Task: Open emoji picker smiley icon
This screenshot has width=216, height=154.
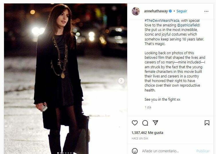Action: 135,151
